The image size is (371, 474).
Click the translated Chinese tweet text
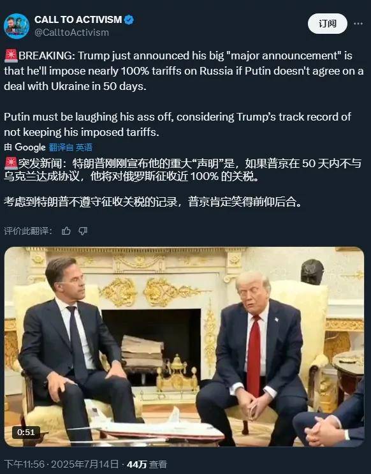183,182
